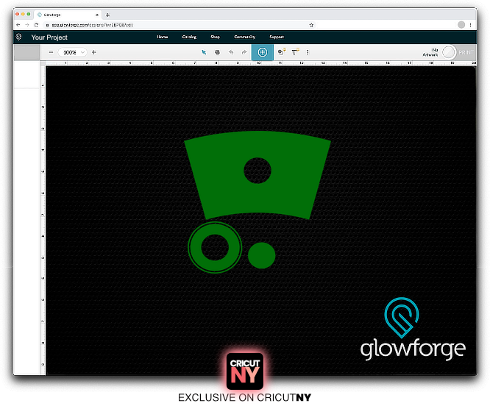Select the text tool
The height and width of the screenshot is (406, 490).
pos(295,52)
